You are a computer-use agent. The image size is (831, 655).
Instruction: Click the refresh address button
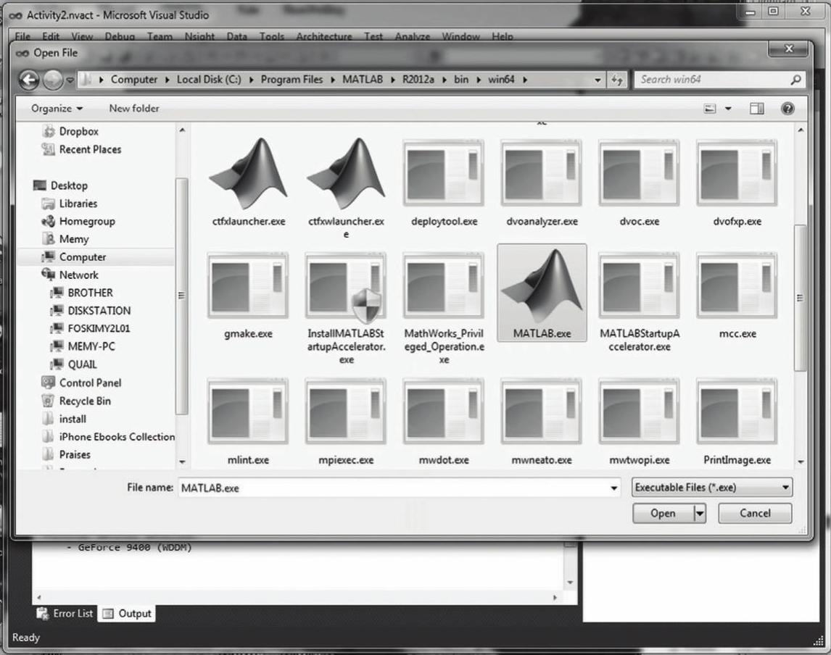coord(617,80)
